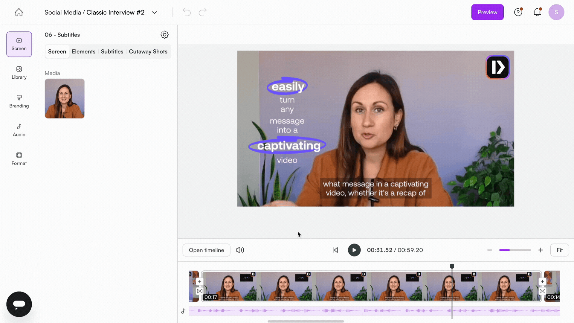Expand the Classic Interview #2 project dropdown

[x=154, y=13]
